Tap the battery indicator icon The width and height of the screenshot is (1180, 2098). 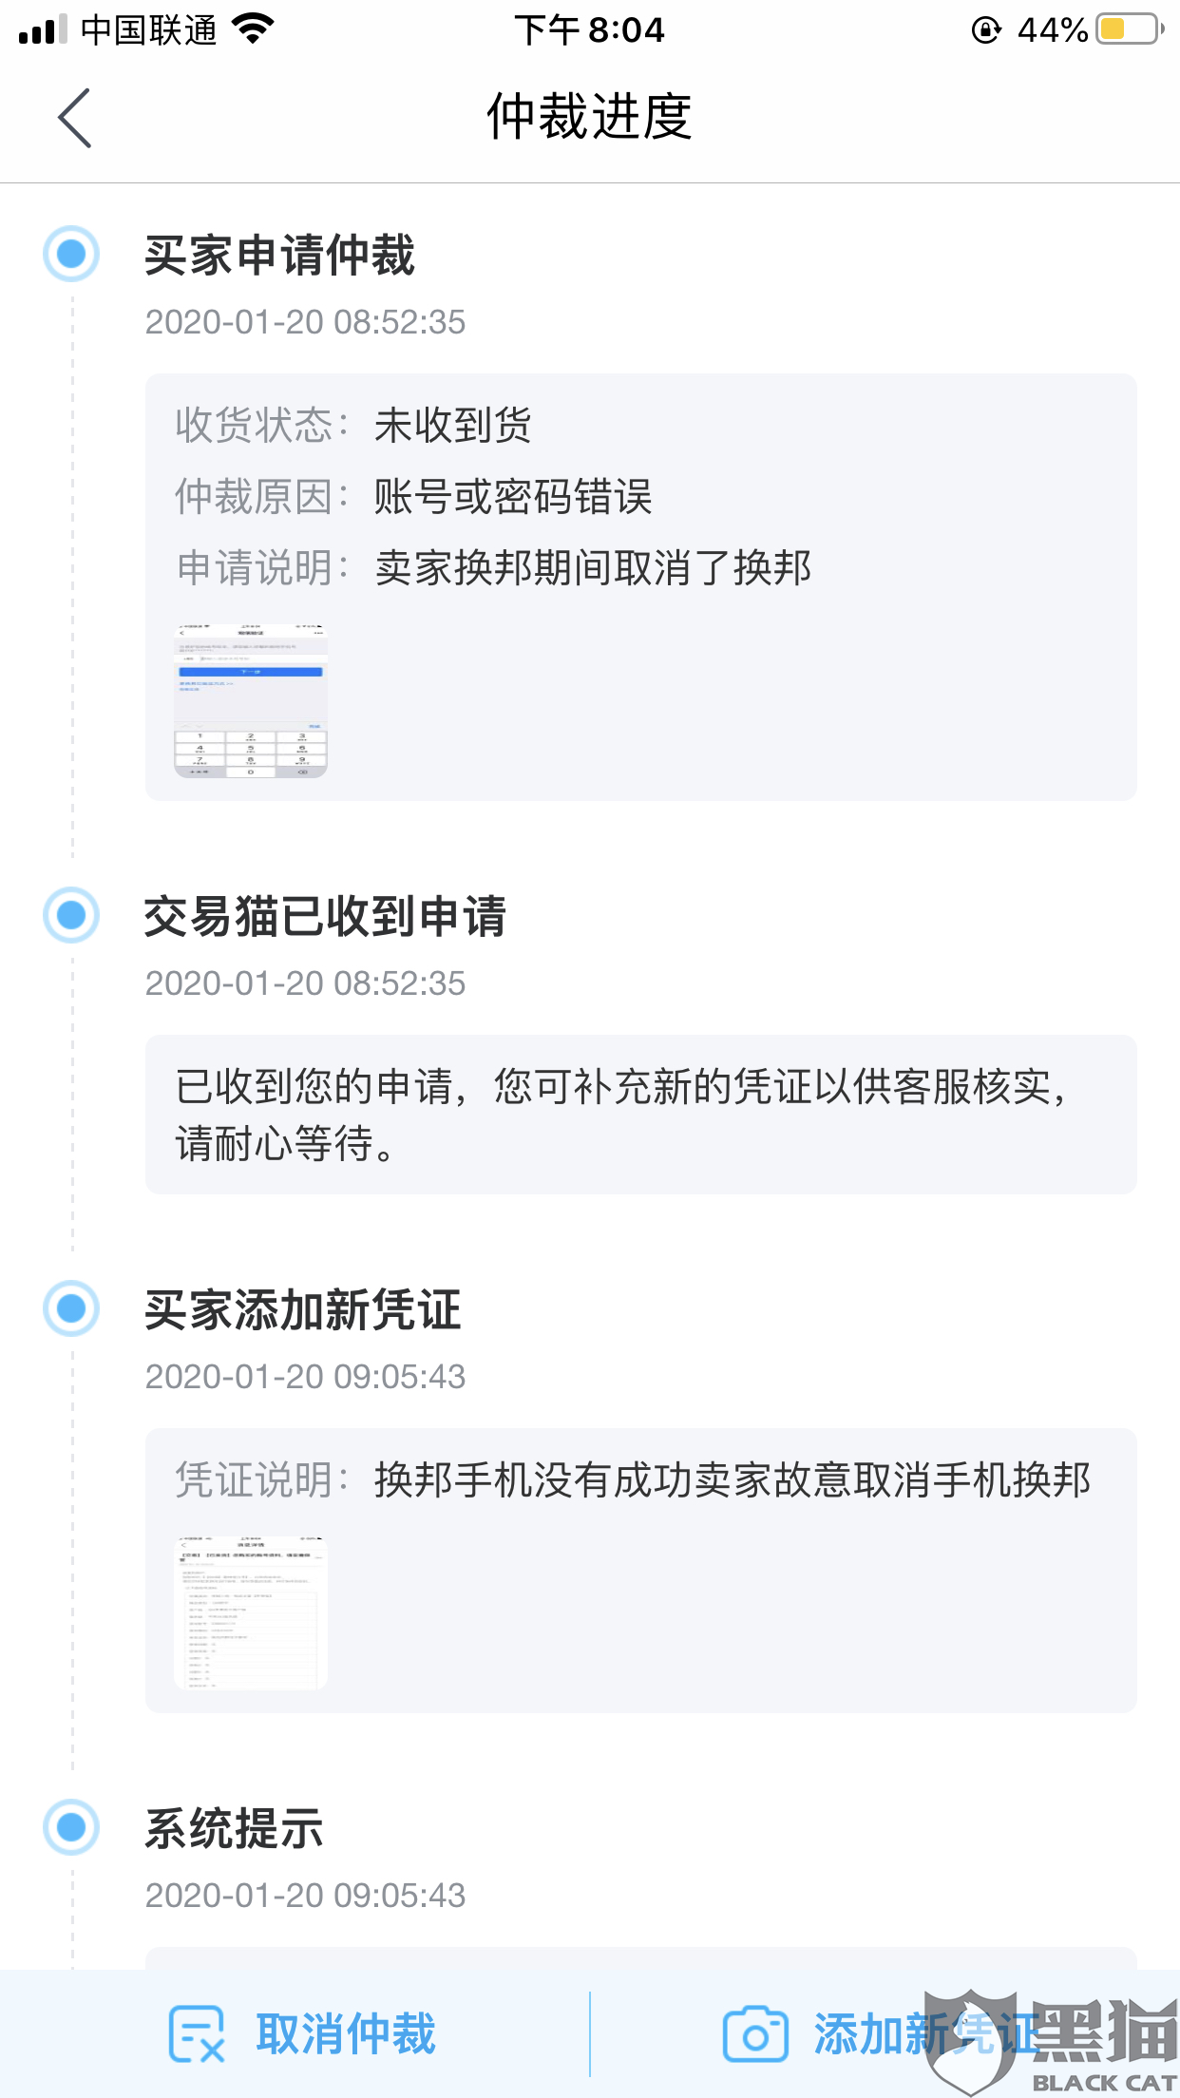click(1129, 29)
